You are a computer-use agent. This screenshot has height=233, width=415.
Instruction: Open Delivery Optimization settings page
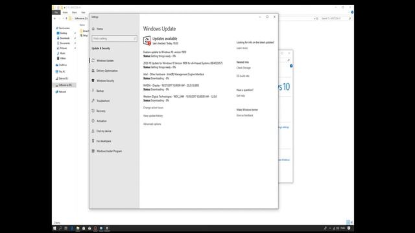pyautogui.click(x=107, y=71)
